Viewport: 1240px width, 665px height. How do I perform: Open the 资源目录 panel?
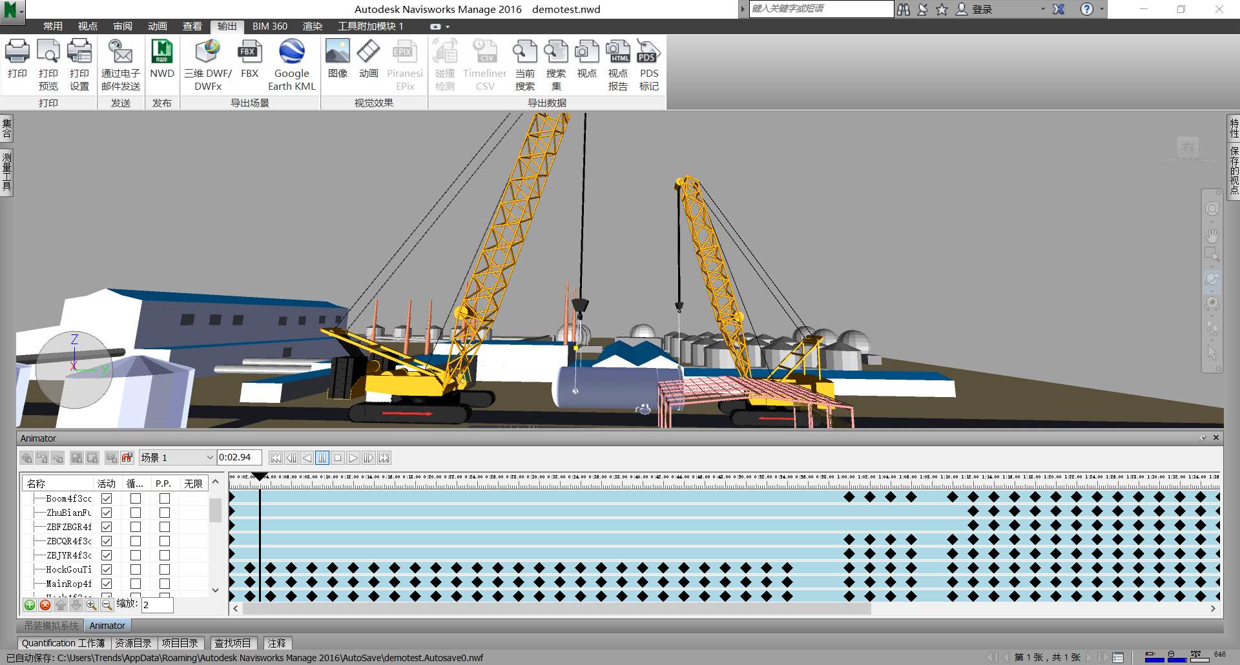[134, 643]
